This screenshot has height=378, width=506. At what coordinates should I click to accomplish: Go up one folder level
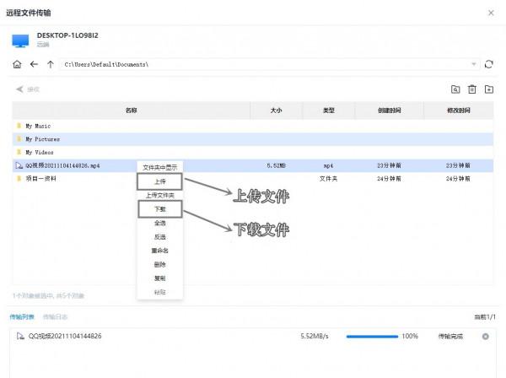point(51,64)
